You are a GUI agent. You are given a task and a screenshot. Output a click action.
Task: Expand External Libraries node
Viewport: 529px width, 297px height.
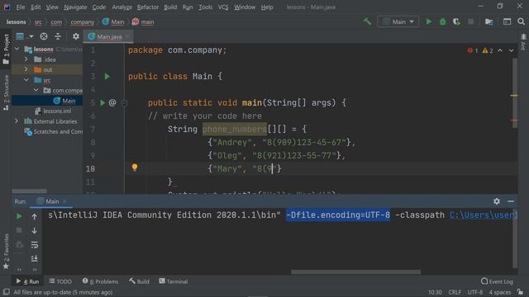(17, 121)
